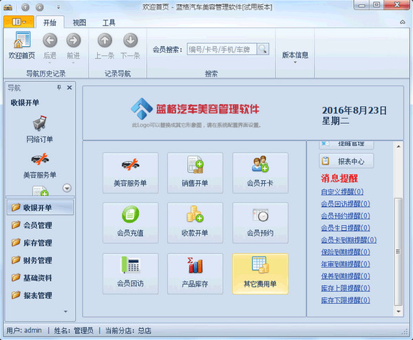Open 美容服务单 in the navigation panel

click(x=39, y=165)
